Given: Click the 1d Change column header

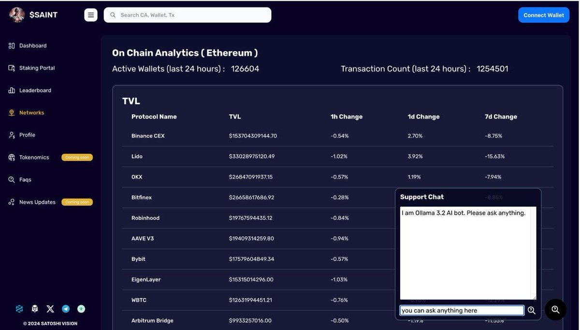Looking at the screenshot, I should point(424,117).
